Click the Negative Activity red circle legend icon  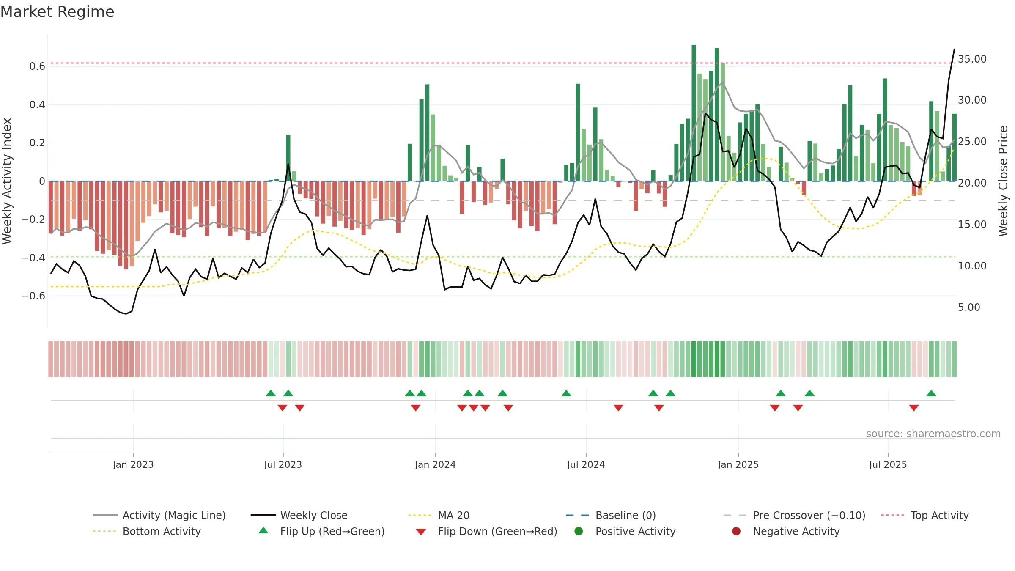pyautogui.click(x=736, y=531)
